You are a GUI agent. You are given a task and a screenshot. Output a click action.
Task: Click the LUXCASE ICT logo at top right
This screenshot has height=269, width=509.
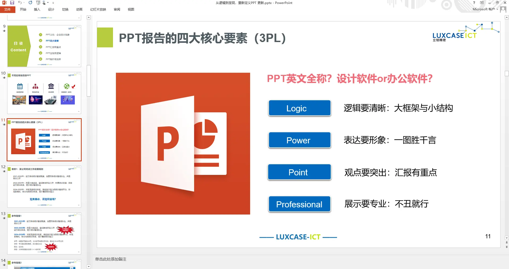pos(466,32)
